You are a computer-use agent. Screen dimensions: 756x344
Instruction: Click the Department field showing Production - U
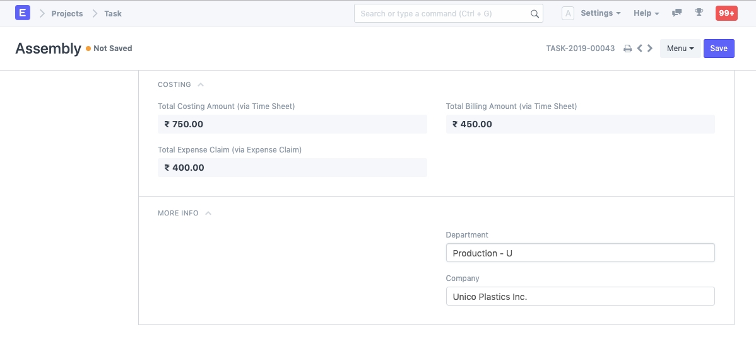[x=580, y=253]
